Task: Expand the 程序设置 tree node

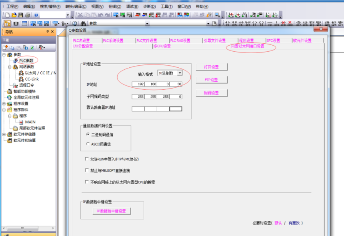Action: click(4, 103)
